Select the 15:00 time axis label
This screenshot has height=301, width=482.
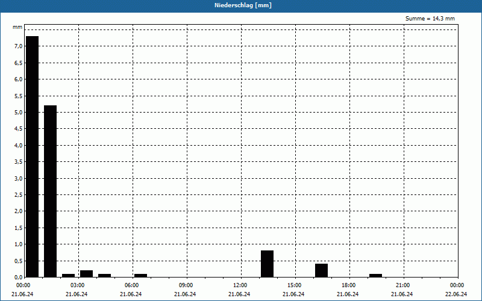(294, 285)
